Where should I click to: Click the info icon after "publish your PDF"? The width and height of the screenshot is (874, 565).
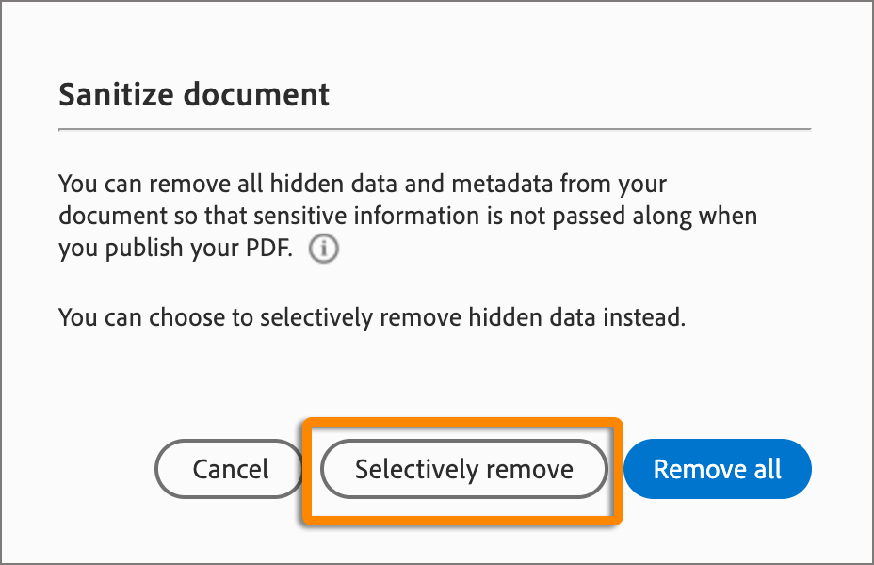tap(324, 250)
